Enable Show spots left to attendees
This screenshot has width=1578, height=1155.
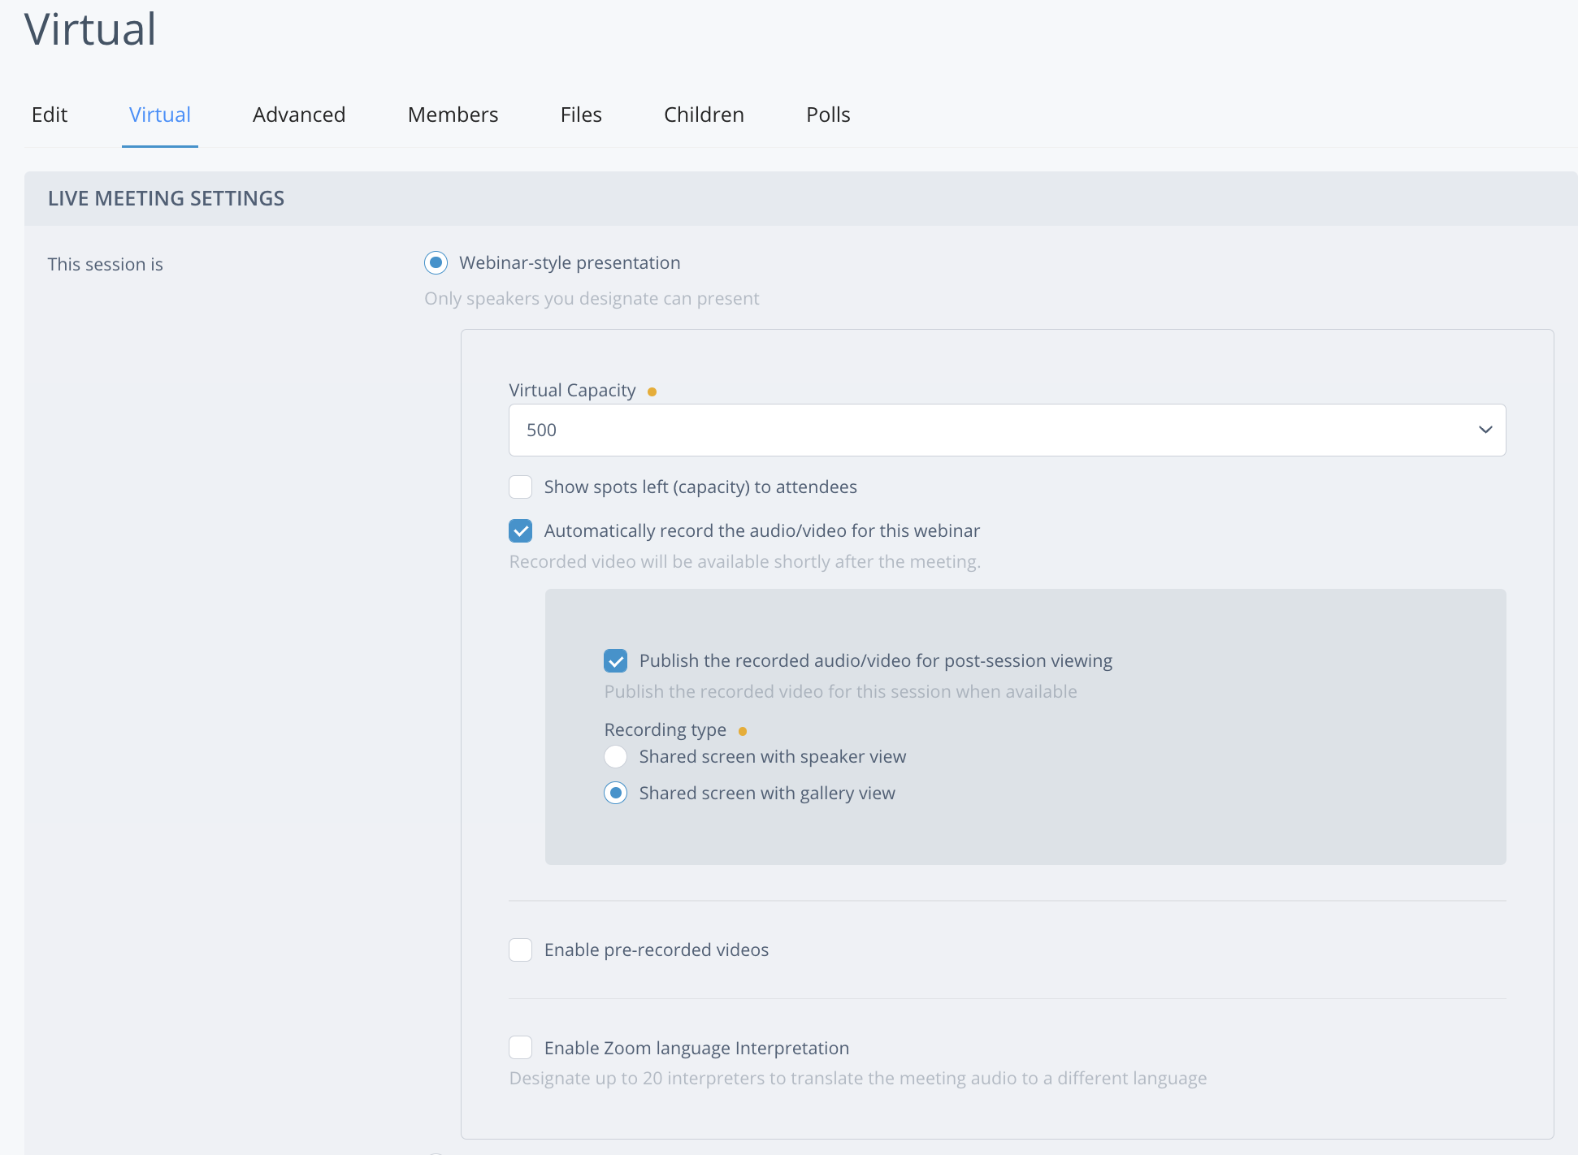(521, 487)
